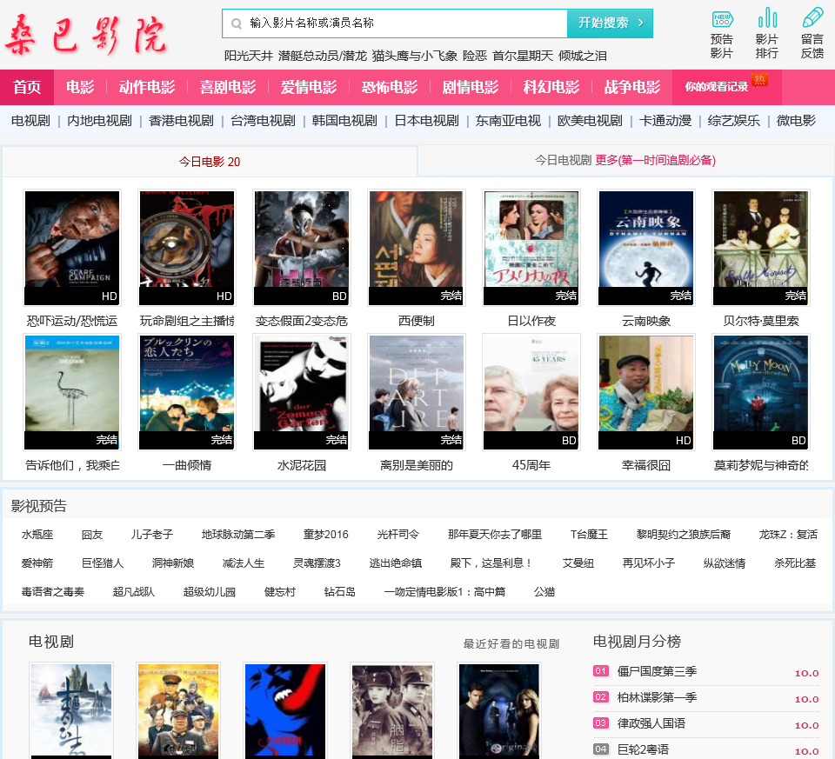Select the 今日电影 20 tab
This screenshot has width=835, height=759.
point(210,161)
